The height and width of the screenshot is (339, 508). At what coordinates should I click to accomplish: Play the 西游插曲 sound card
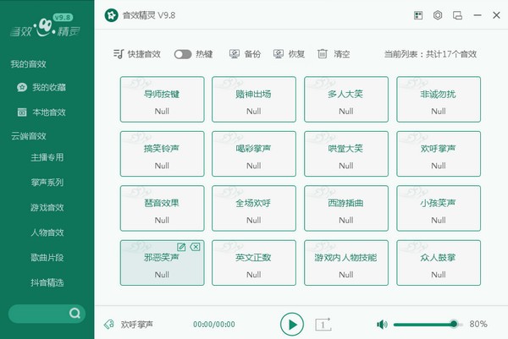(346, 208)
